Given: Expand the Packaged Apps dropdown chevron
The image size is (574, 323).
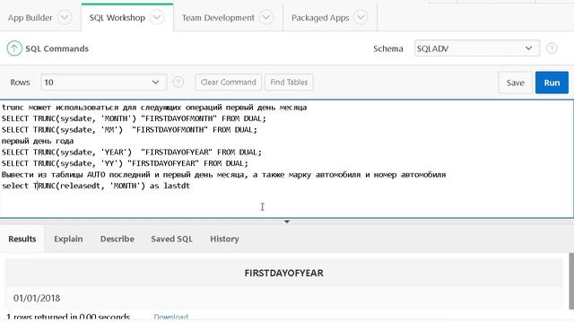Looking at the screenshot, I should coord(361,17).
